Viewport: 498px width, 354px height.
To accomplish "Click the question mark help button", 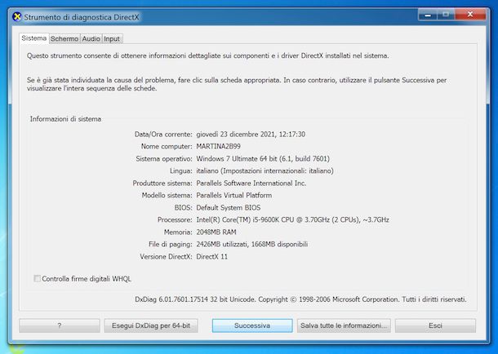I will point(60,325).
